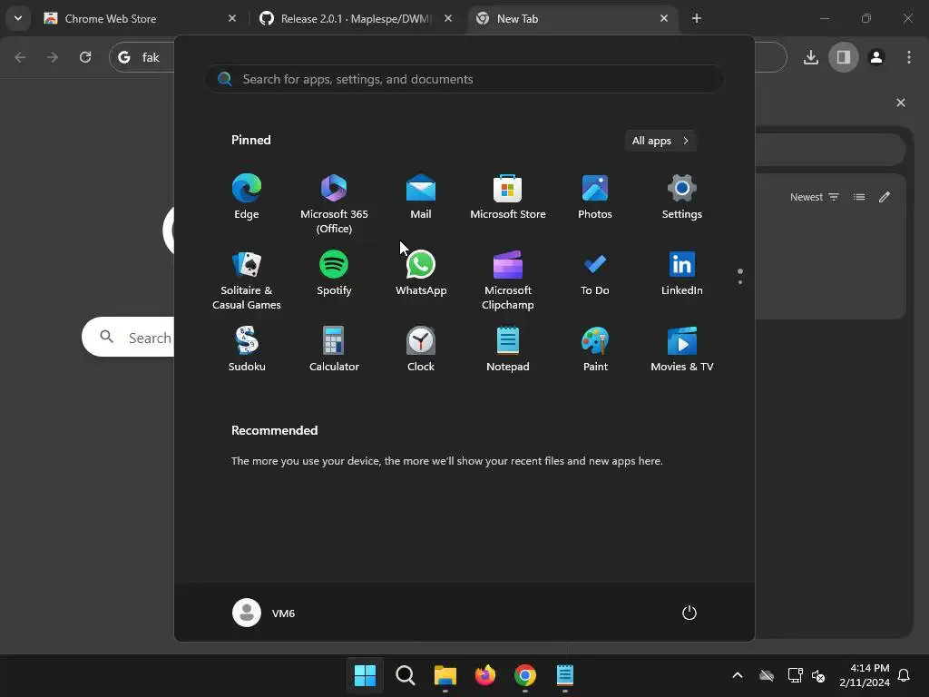This screenshot has width=929, height=697.
Task: Open Settings from pinned apps
Action: [682, 197]
